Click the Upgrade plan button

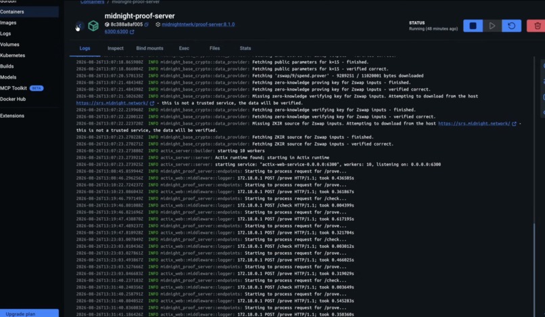(29, 313)
